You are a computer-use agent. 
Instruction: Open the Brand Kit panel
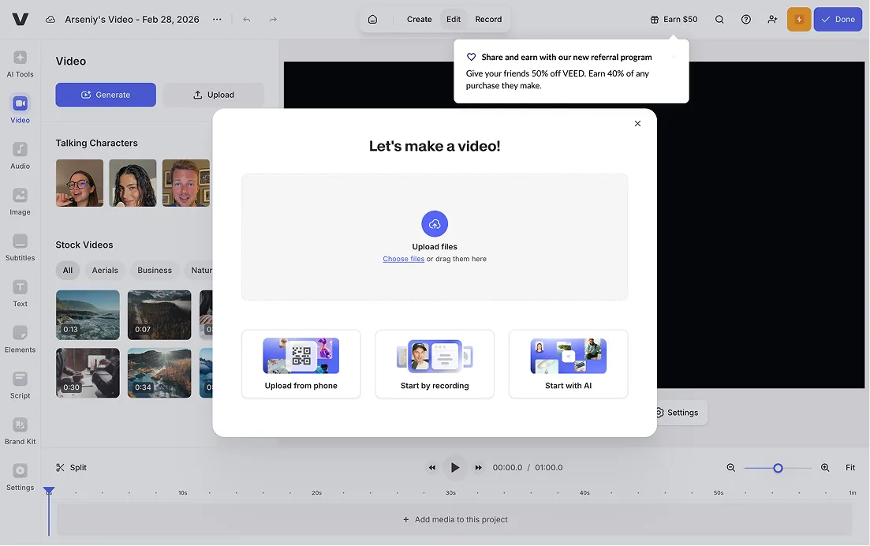point(20,430)
